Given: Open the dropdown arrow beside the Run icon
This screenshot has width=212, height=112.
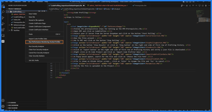Looking at the screenshot, I should pyautogui.click(x=184, y=6).
